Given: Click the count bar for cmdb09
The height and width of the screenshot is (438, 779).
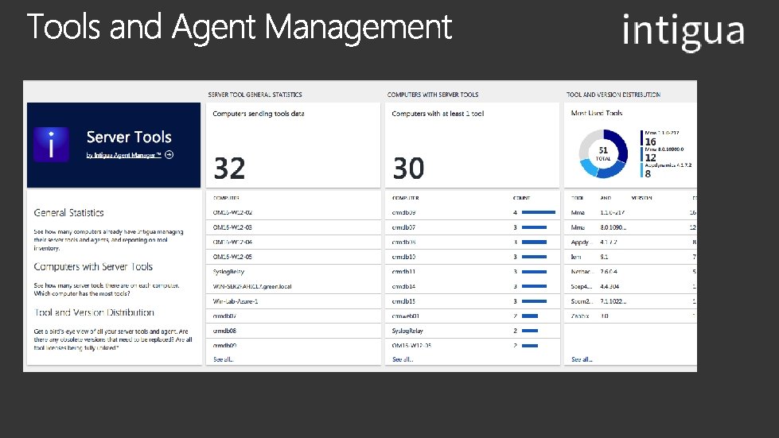Looking at the screenshot, I should pyautogui.click(x=539, y=212).
